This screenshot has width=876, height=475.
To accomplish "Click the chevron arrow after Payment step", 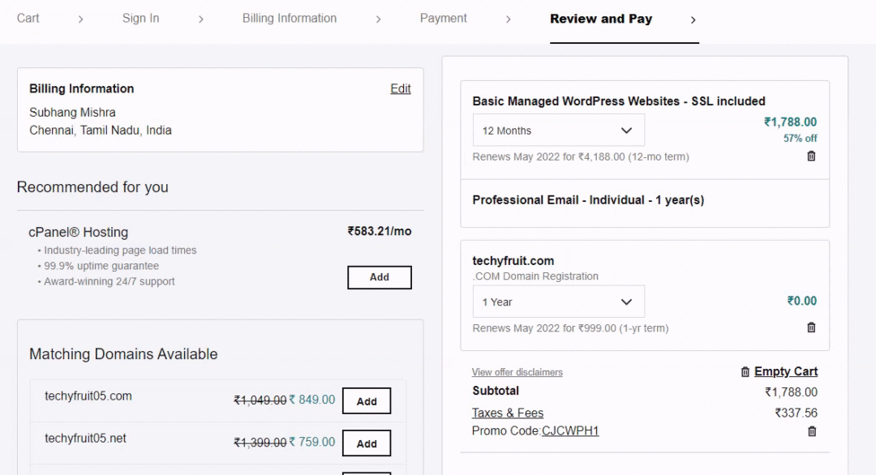I will pyautogui.click(x=508, y=19).
